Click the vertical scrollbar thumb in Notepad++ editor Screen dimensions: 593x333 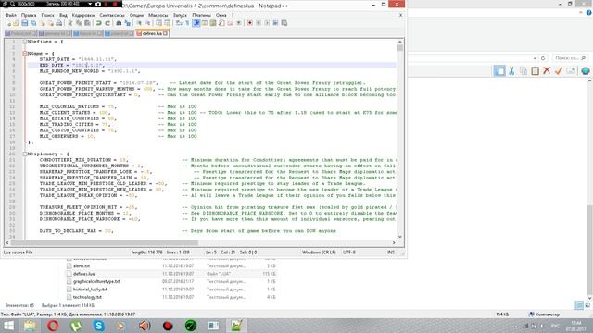[399, 48]
